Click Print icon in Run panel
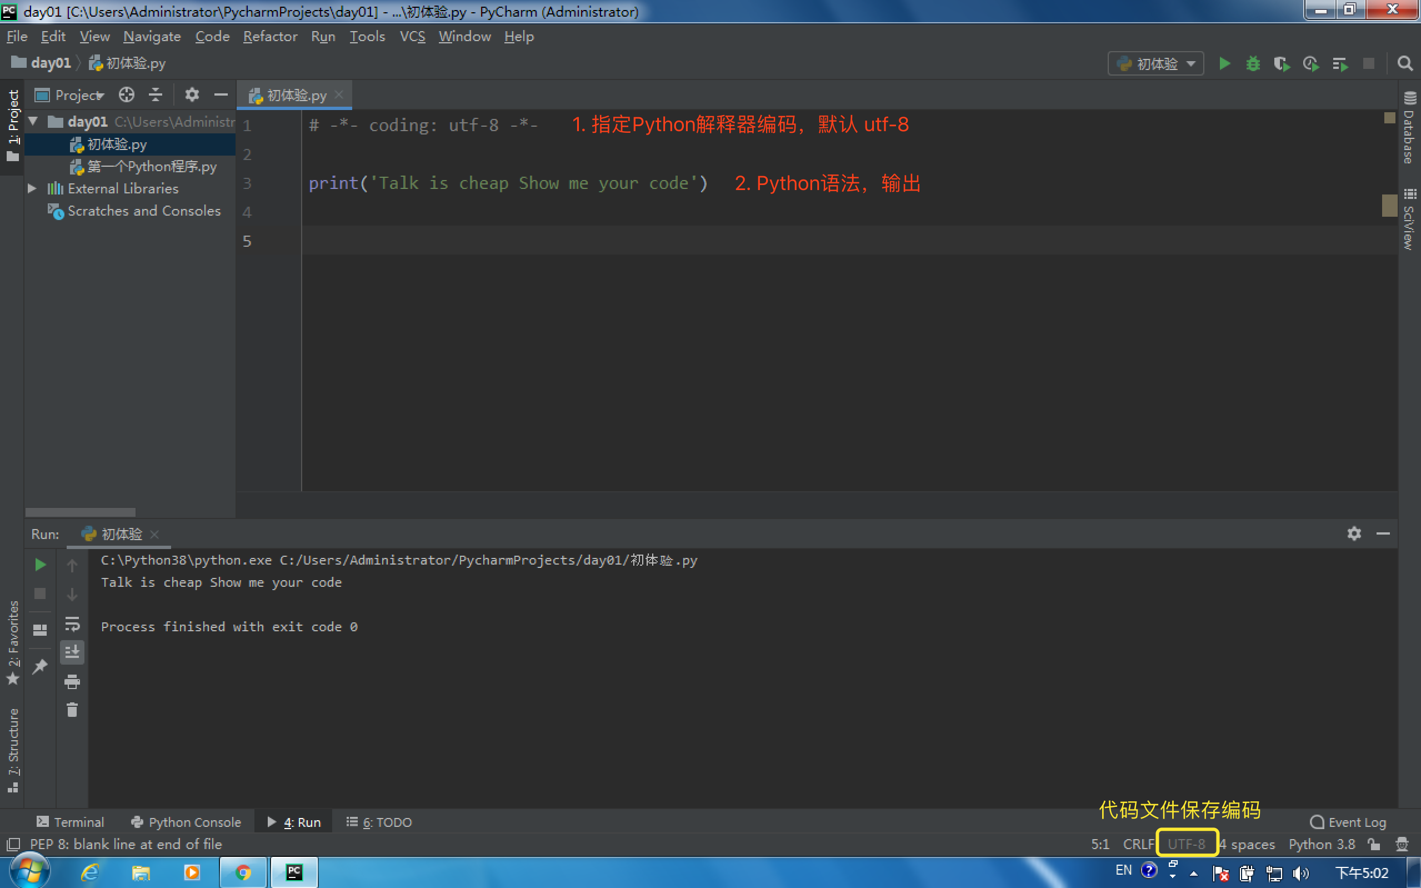Image resolution: width=1421 pixels, height=888 pixels. click(x=72, y=682)
